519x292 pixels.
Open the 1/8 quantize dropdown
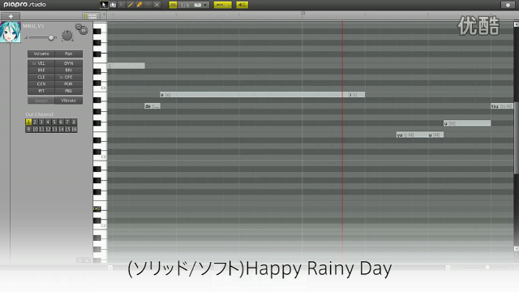(x=195, y=5)
